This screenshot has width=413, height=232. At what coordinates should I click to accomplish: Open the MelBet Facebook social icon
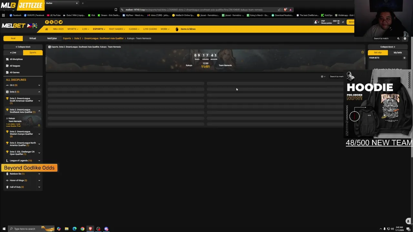[x=47, y=22]
